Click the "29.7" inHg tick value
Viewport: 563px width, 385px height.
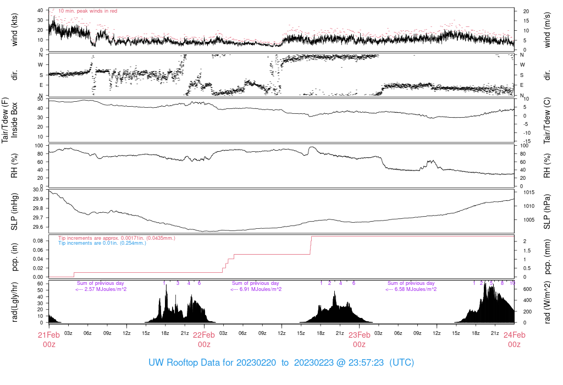click(38, 218)
